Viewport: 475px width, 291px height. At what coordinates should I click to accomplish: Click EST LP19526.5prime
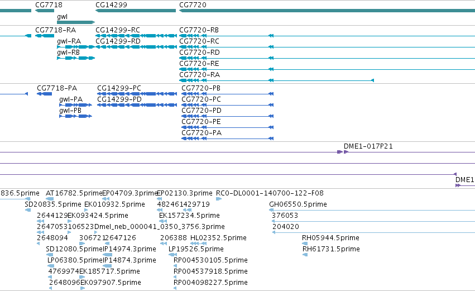click(x=196, y=249)
